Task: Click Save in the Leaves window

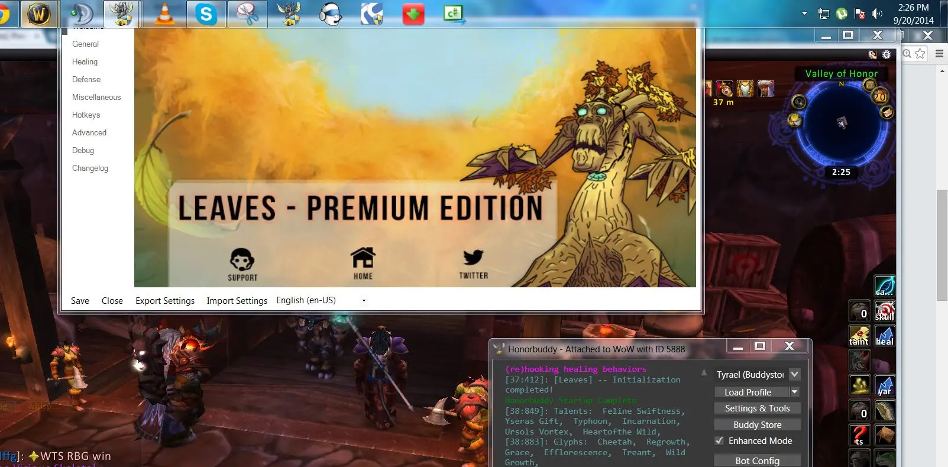Action: pyautogui.click(x=80, y=301)
